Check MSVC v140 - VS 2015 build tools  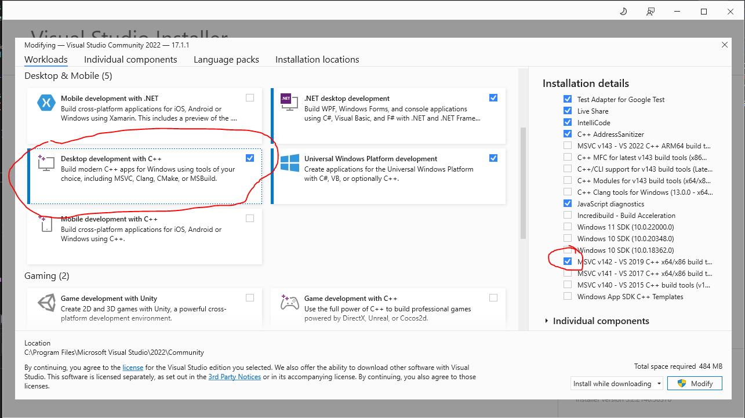point(568,285)
